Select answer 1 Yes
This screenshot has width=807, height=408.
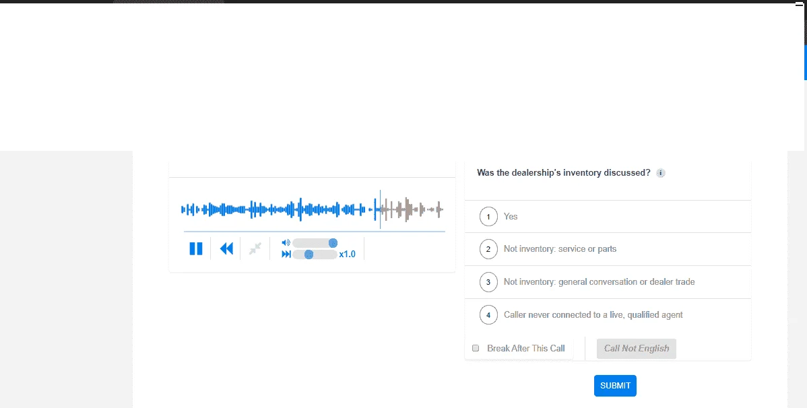click(608, 217)
